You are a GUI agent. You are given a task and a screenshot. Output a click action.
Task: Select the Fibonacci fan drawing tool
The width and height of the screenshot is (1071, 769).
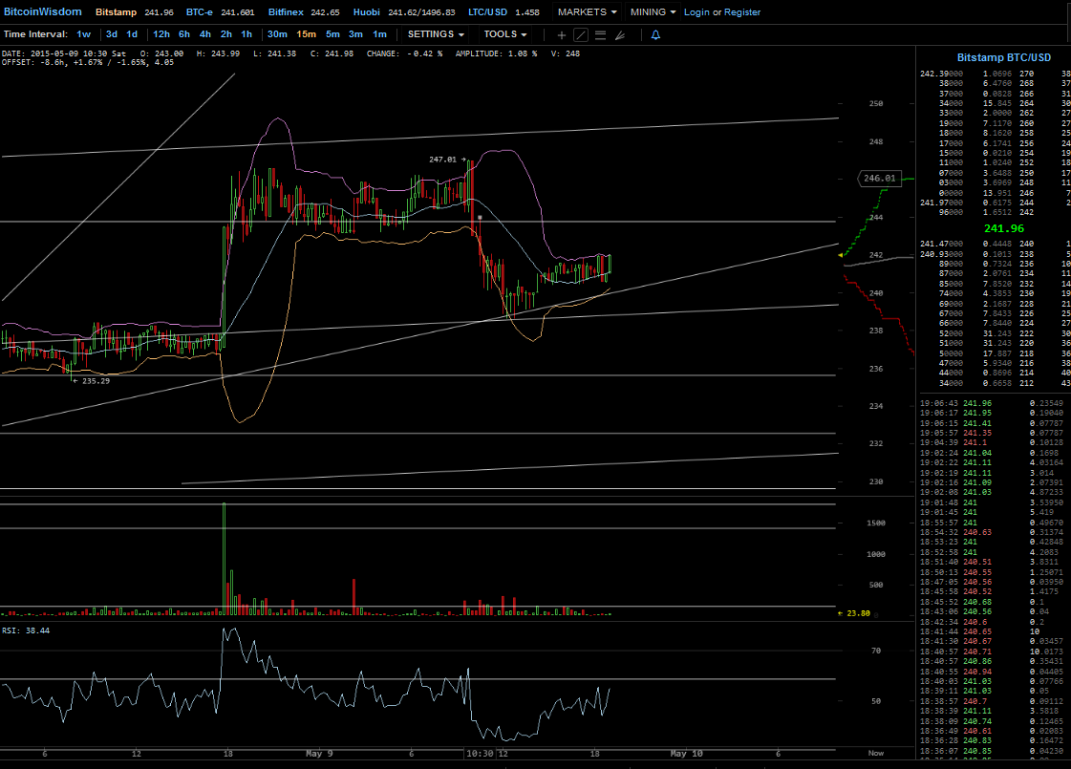[620, 34]
